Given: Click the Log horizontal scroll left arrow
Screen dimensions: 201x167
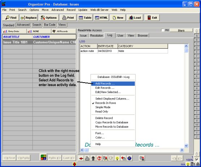Looking at the screenshot, I should [82, 150].
